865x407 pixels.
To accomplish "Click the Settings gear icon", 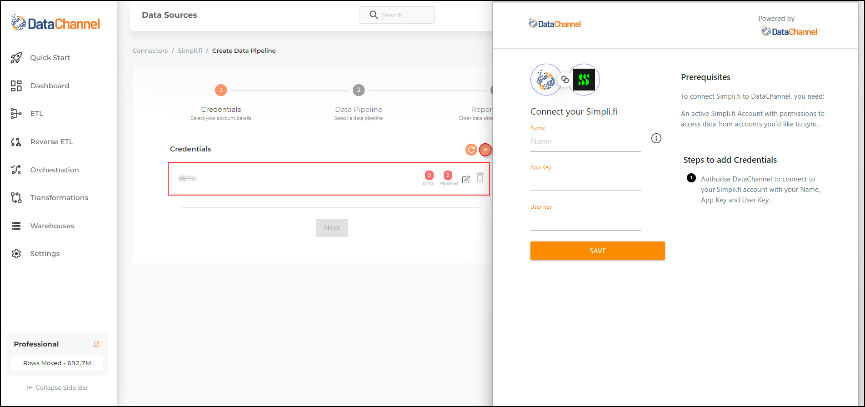I will [x=16, y=254].
